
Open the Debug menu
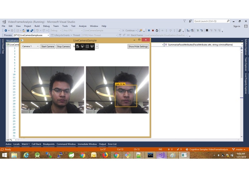point(46,26)
